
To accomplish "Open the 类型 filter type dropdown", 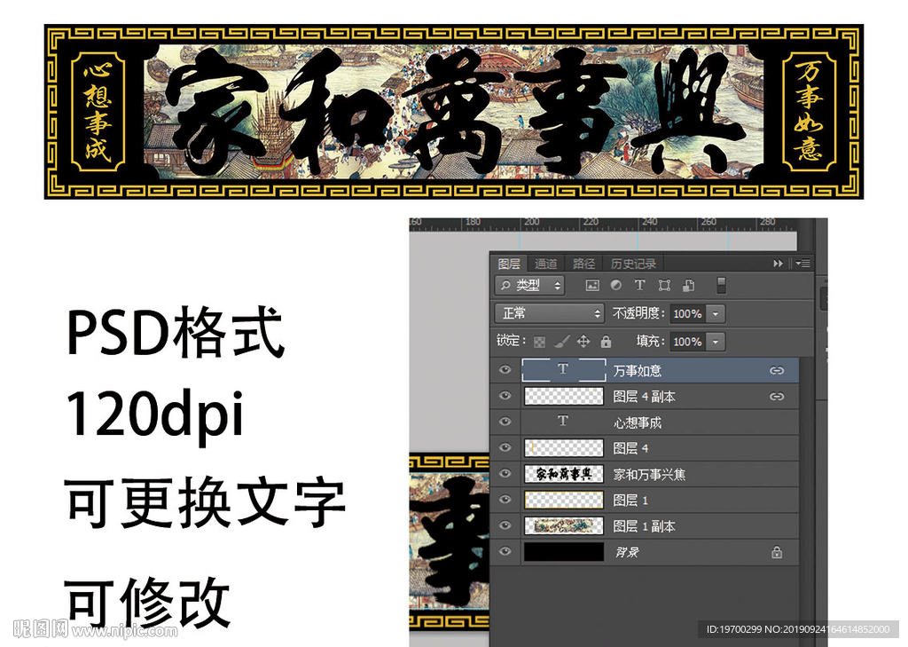I will tap(530, 285).
